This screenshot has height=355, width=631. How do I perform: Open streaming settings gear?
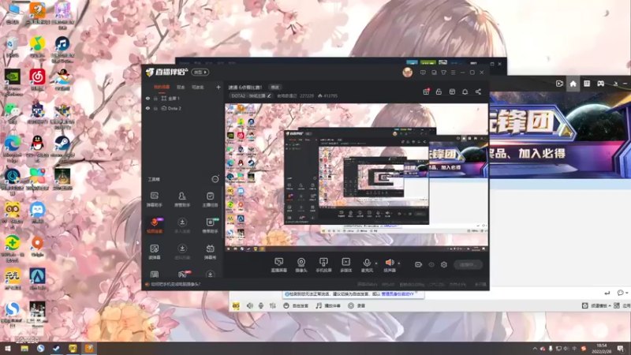444,264
